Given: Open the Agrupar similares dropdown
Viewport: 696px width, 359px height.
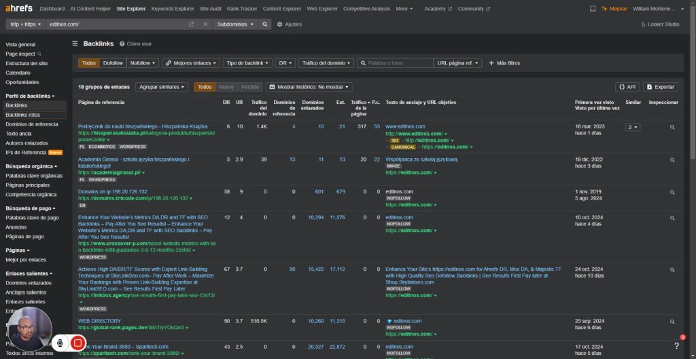Looking at the screenshot, I should [162, 87].
